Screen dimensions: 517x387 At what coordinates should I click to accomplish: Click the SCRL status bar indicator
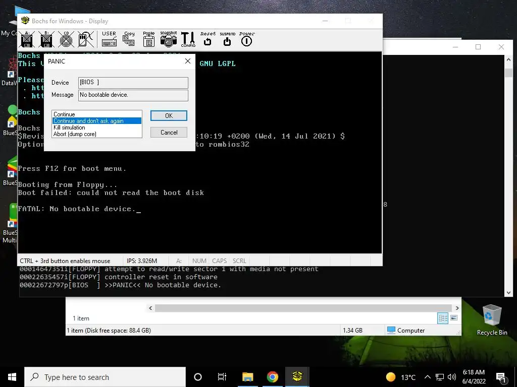[239, 261]
